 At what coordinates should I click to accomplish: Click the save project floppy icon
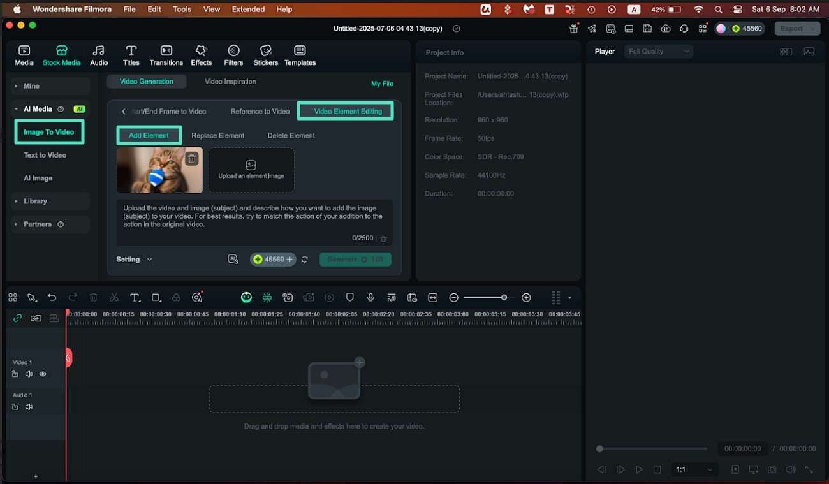(x=647, y=28)
